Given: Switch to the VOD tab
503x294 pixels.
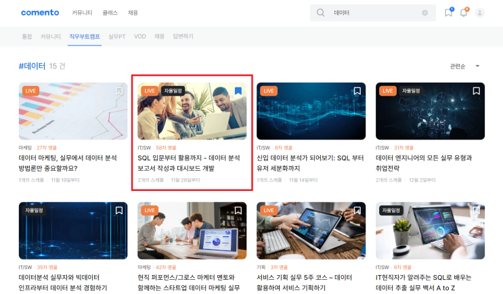Looking at the screenshot, I should tap(140, 36).
